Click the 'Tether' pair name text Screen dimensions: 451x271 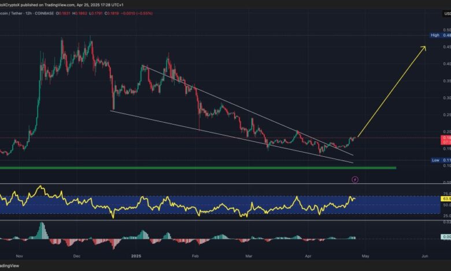point(17,13)
